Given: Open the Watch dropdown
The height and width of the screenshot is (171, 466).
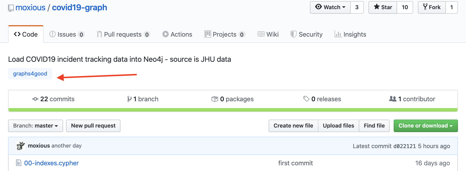Looking at the screenshot, I should coord(330,7).
